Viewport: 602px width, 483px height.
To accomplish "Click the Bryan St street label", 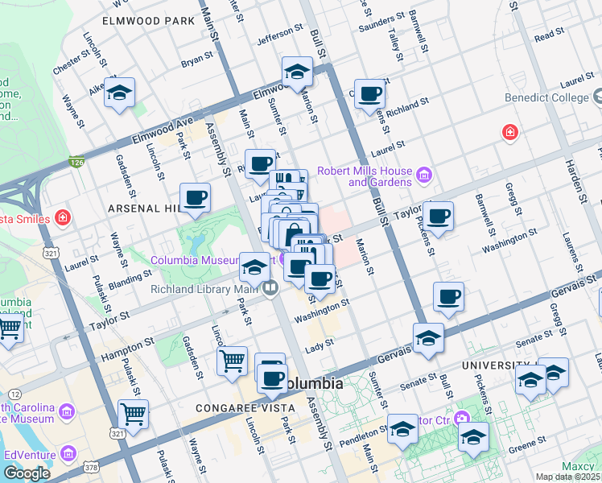I will [x=197, y=60].
